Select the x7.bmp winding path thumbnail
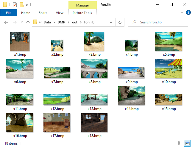 (x=57, y=73)
